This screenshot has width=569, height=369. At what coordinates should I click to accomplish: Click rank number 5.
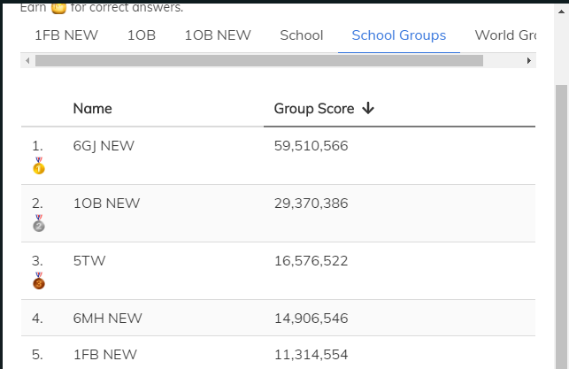37,355
